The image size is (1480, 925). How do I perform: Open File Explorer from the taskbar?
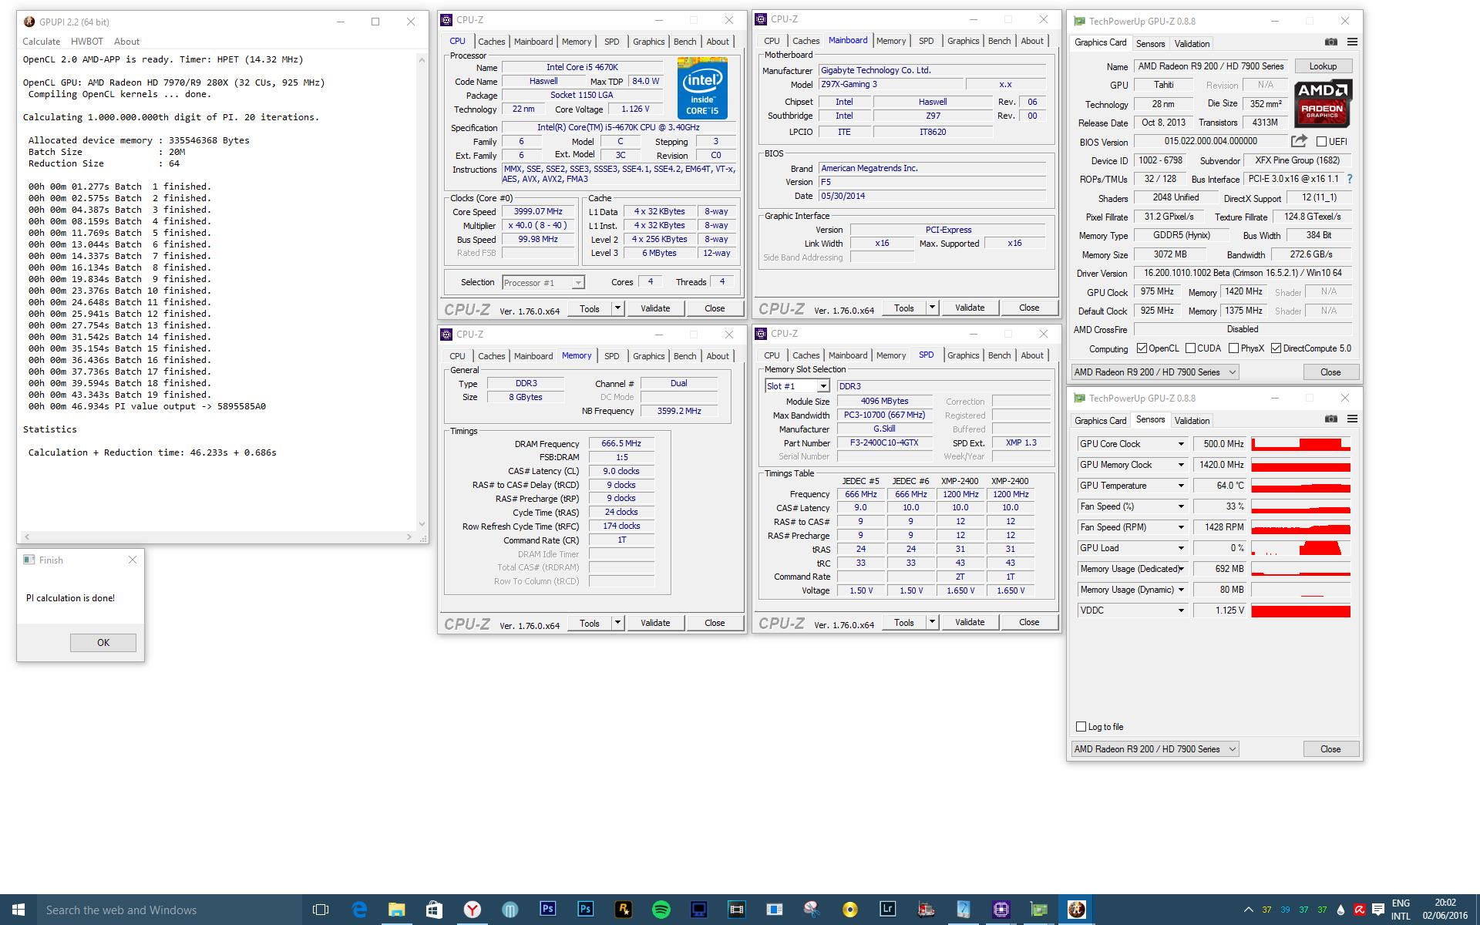click(397, 910)
